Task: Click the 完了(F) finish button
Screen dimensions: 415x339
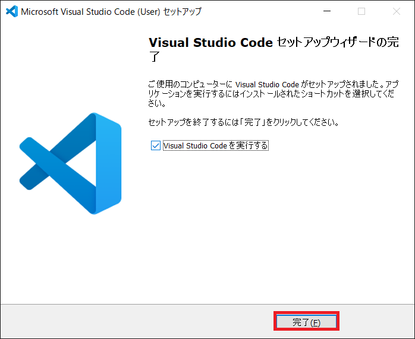Action: pyautogui.click(x=306, y=321)
